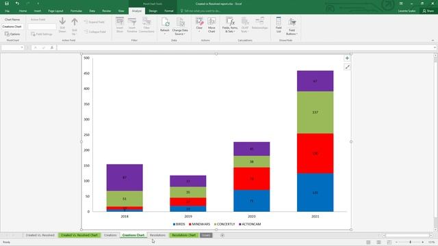Click the MINDWARS legend entry
This screenshot has width=438, height=246.
tap(199, 224)
